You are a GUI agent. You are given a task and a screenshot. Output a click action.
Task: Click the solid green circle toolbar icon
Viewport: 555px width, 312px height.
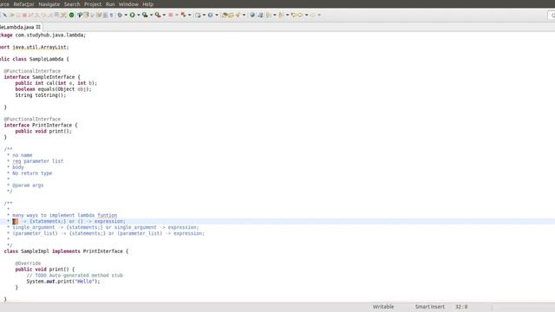point(71,15)
